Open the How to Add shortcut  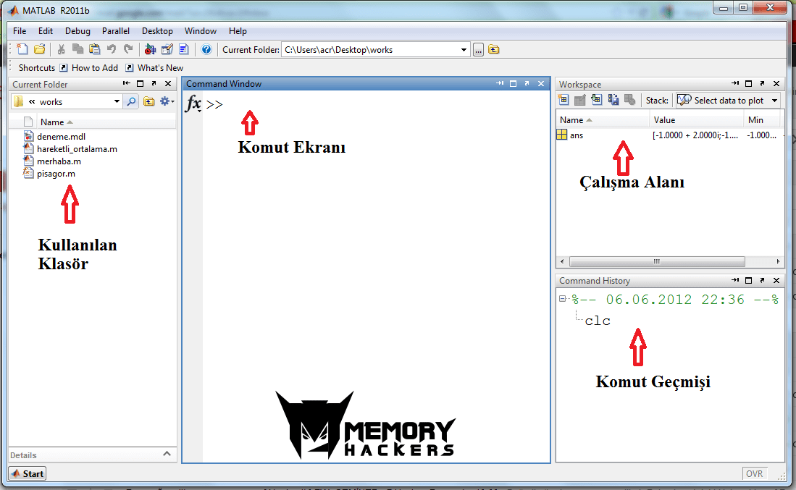(89, 67)
